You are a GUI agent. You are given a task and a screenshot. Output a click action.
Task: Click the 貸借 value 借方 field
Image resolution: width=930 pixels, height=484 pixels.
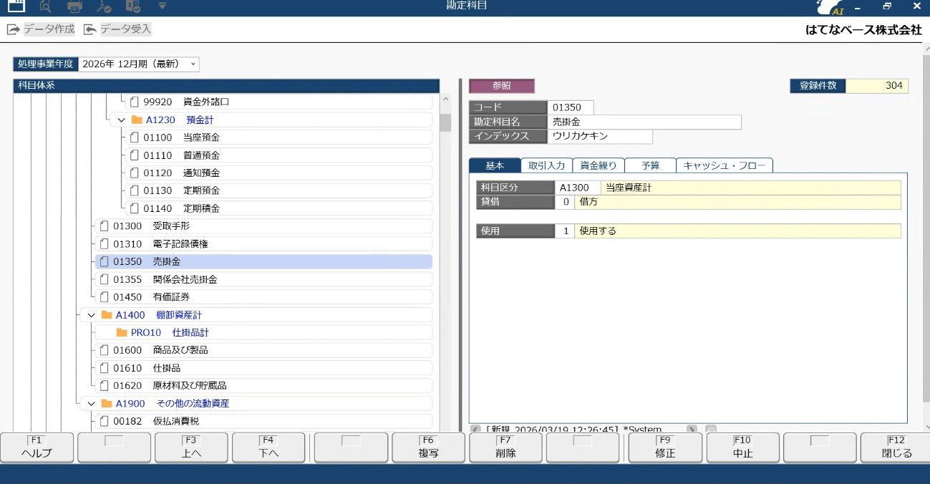click(737, 202)
